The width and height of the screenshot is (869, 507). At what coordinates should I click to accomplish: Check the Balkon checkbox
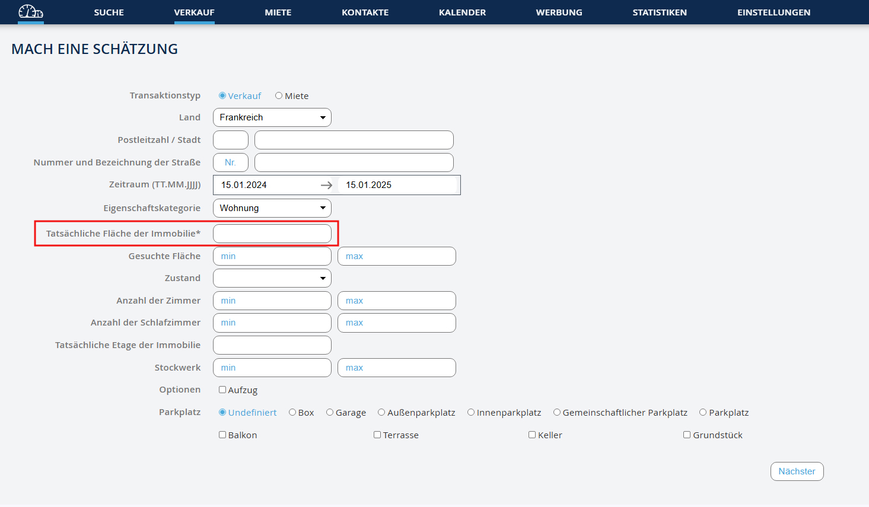tap(222, 435)
